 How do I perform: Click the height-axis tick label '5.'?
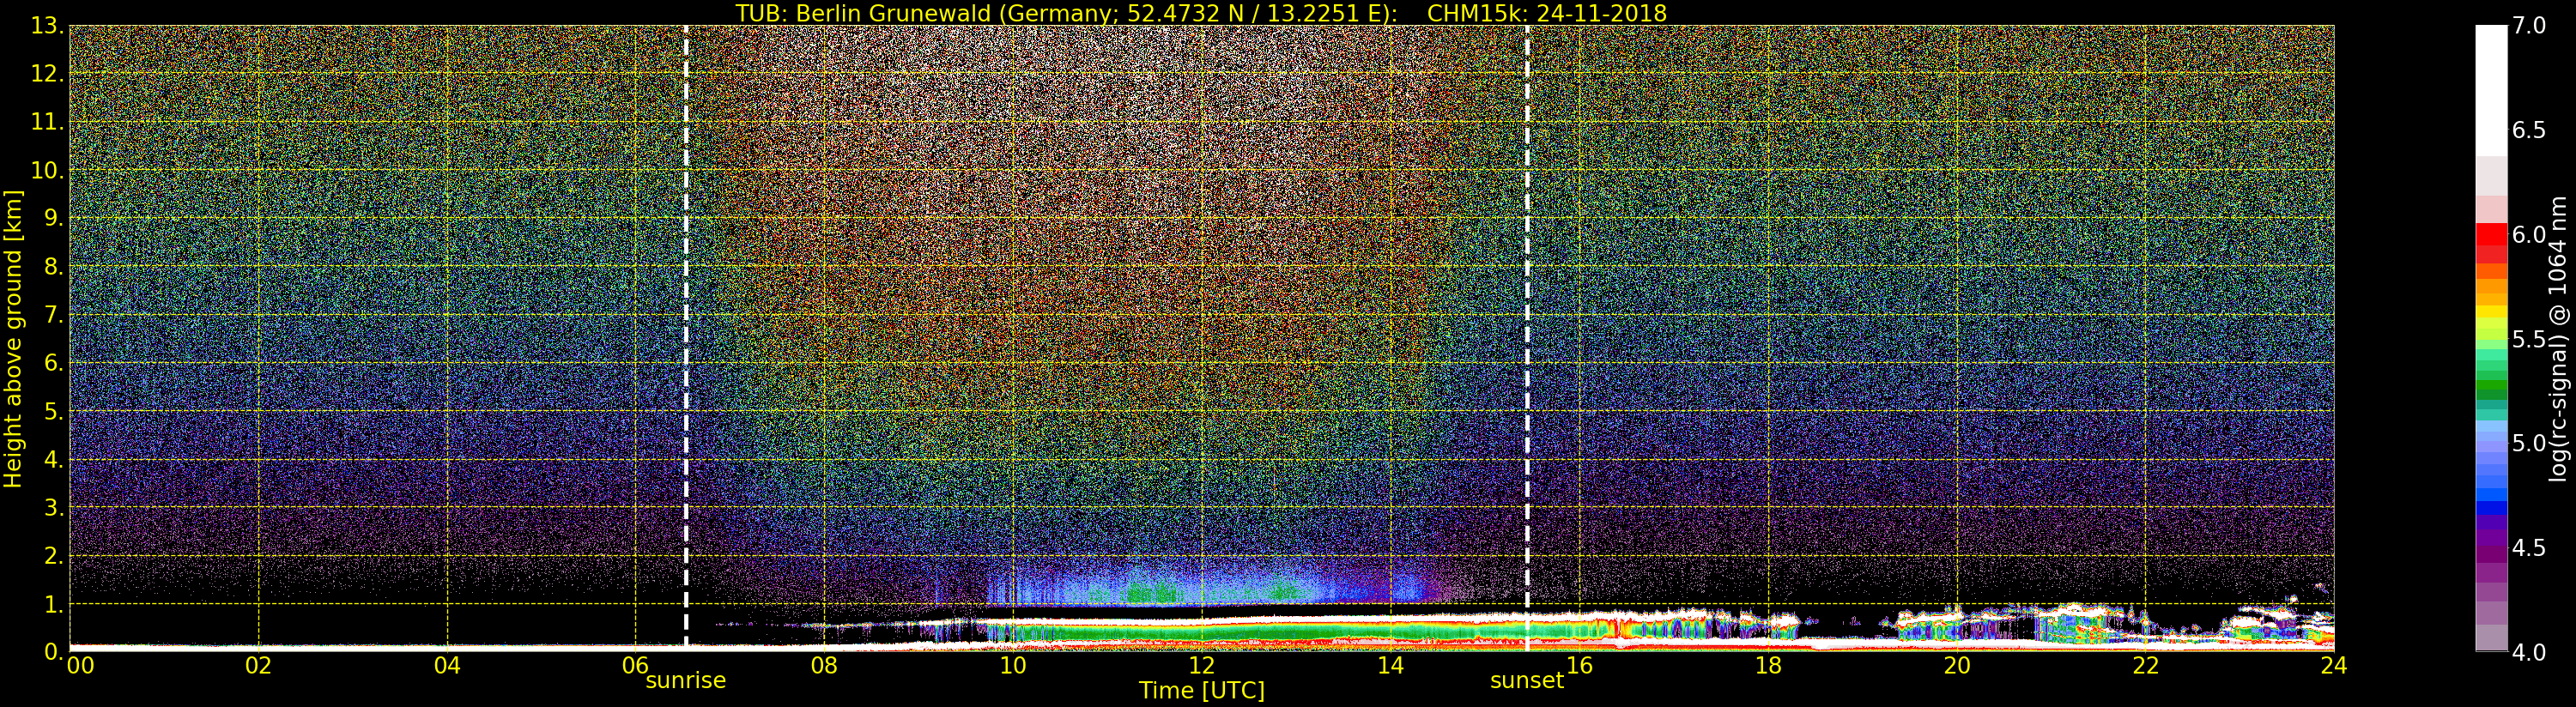54,412
